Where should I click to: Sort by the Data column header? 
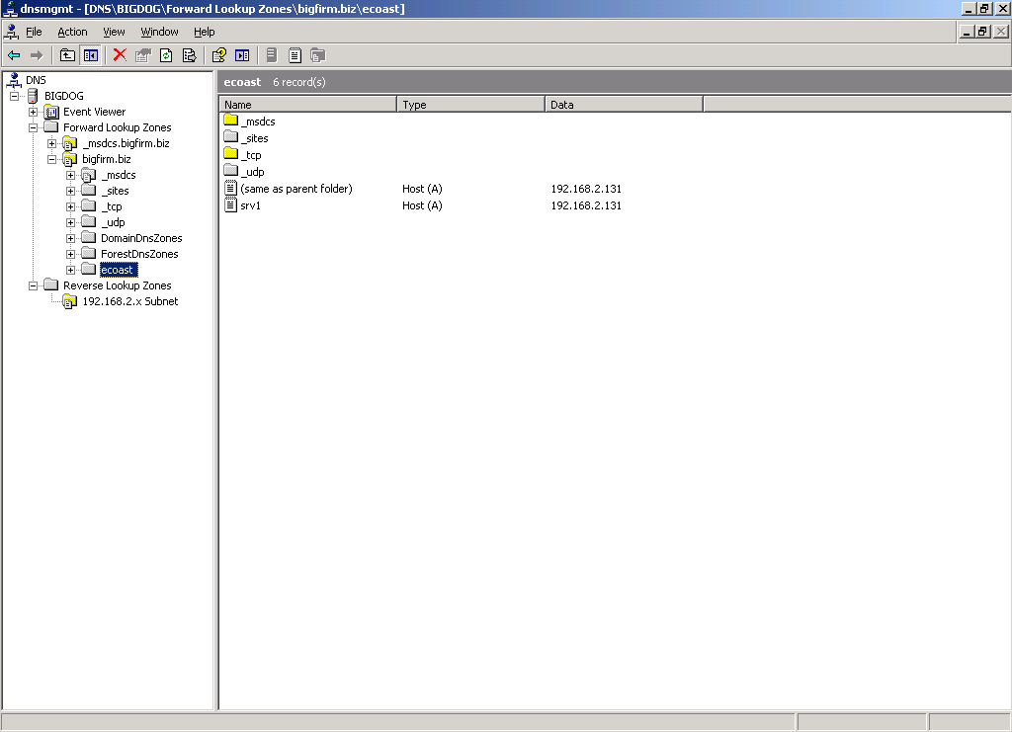(x=625, y=105)
